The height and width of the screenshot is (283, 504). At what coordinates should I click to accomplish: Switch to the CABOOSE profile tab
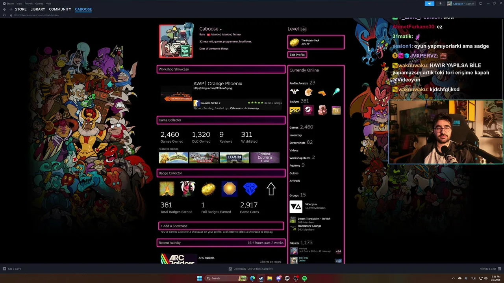(83, 9)
